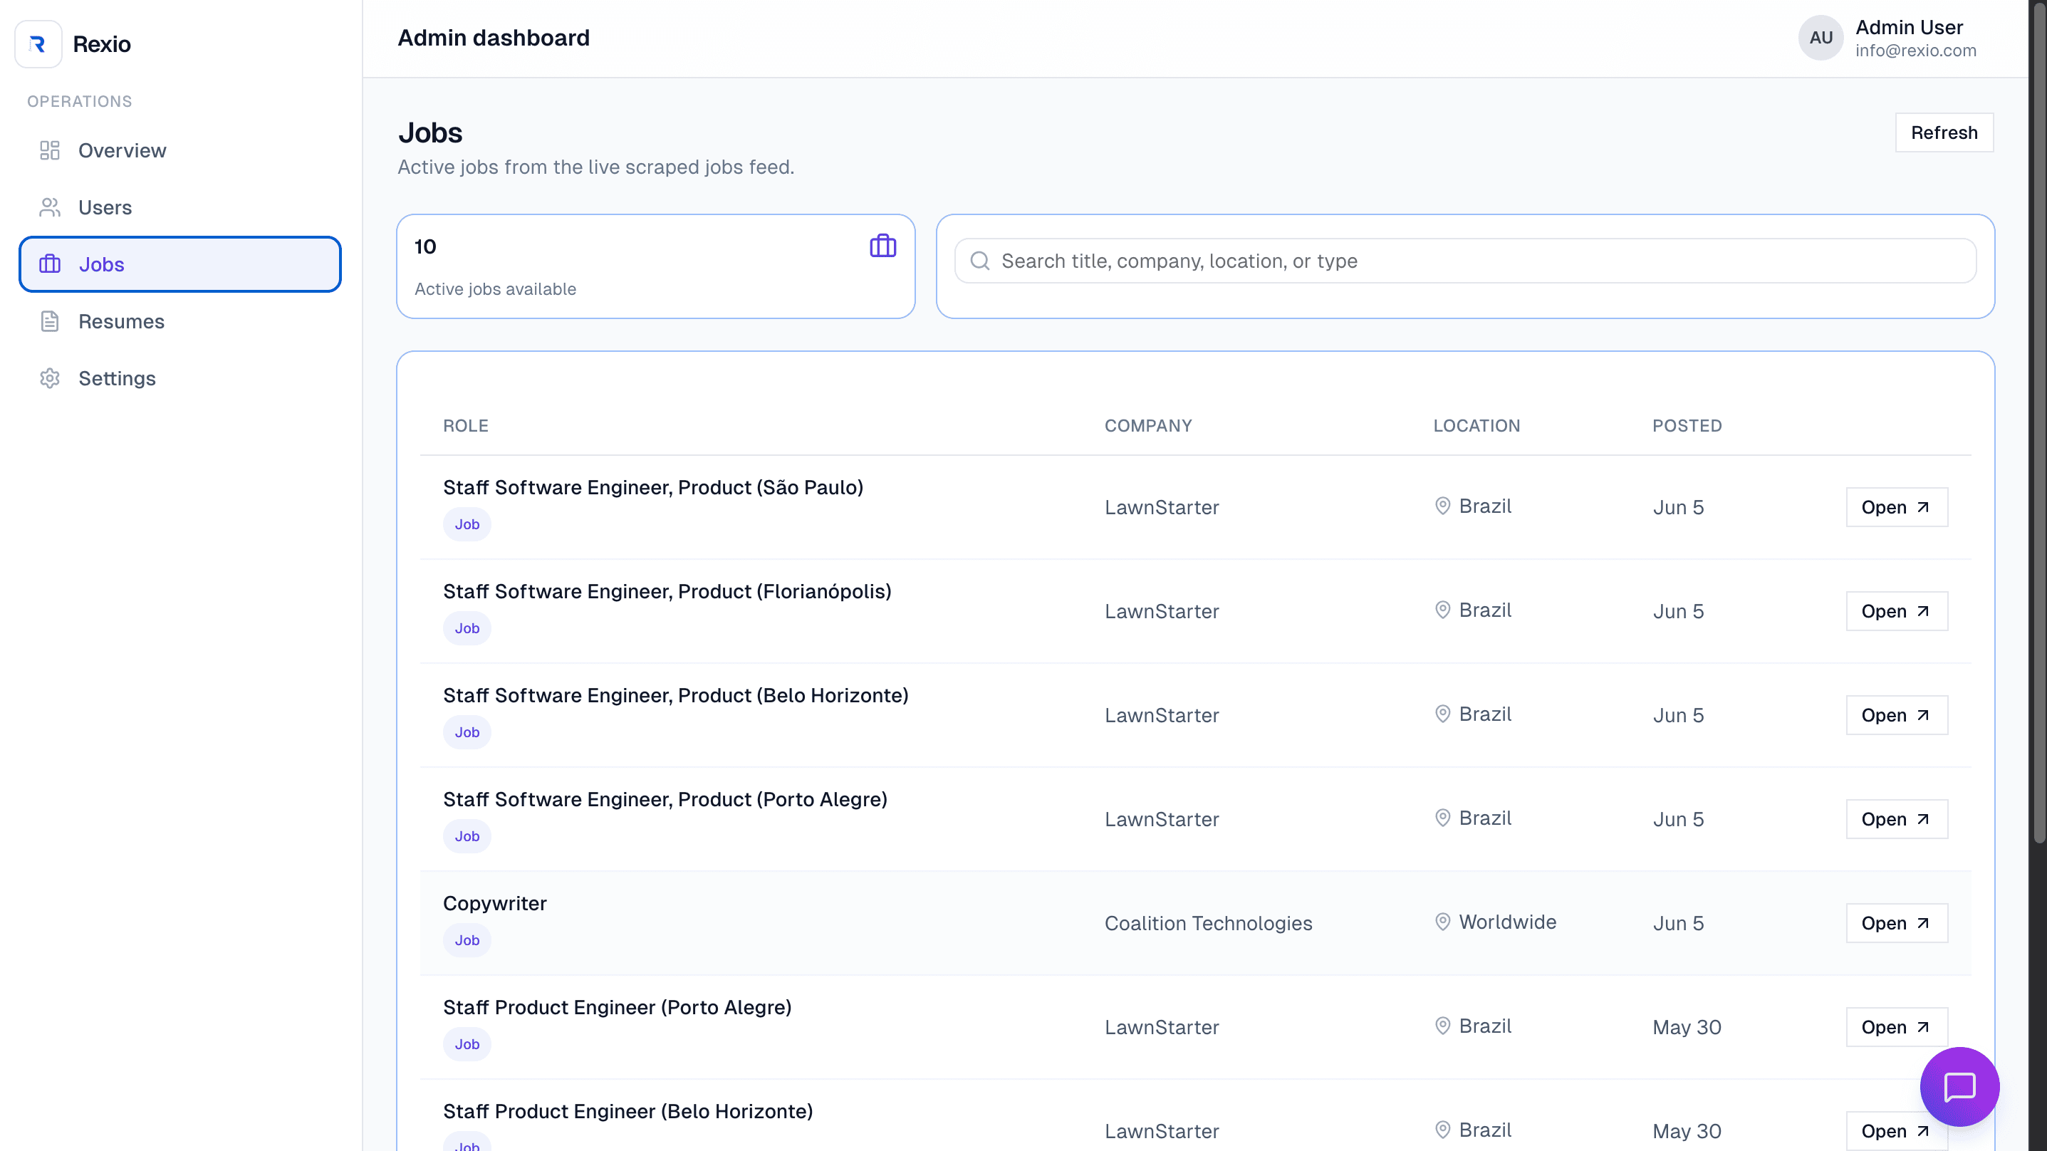Click location pin icon for Staff Software Engineer (Porto Alegre)
The image size is (2047, 1151).
(1442, 818)
